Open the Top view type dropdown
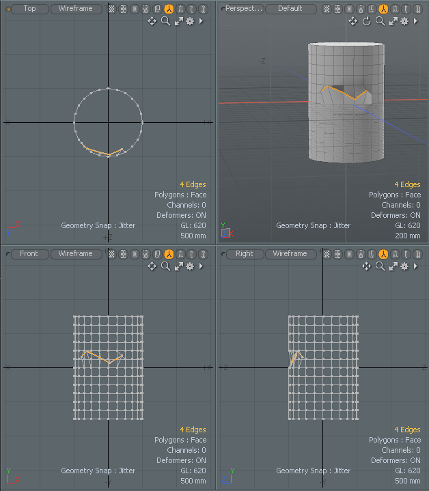This screenshot has height=491, width=429. (x=29, y=9)
